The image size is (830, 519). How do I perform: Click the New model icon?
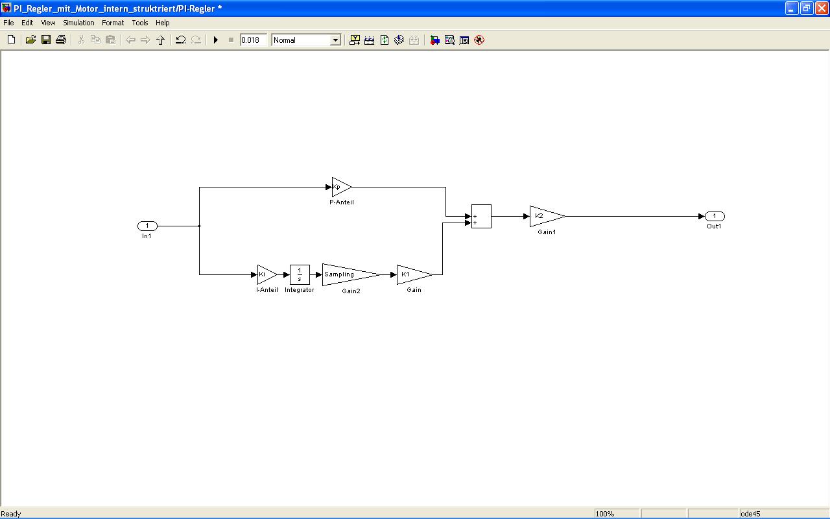[x=11, y=40]
